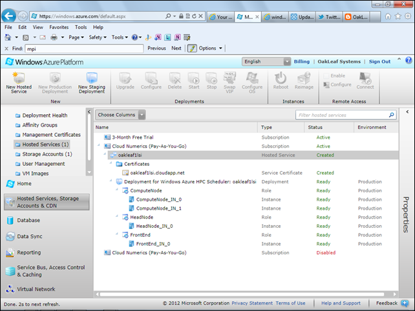
Task: Open the Find bar Options dropdown
Action: [x=211, y=48]
